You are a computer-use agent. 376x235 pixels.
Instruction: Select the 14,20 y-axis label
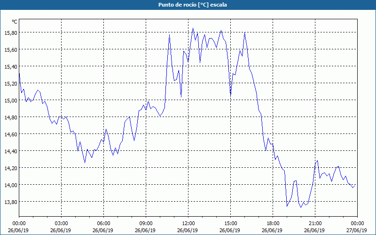click(11, 168)
